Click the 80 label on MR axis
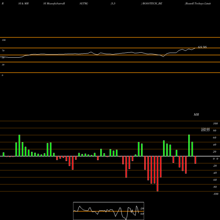The width and height of the screenshot is (220, 220). tap(215, 131)
